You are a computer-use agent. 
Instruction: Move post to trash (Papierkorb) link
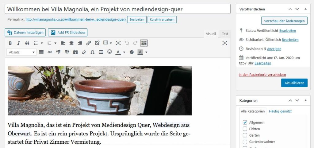point(262,75)
